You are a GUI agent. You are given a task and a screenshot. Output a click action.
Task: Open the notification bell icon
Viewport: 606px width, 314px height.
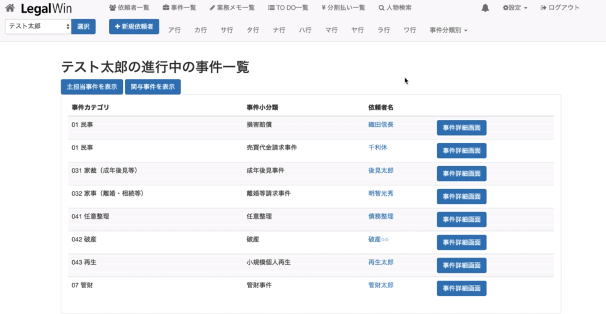click(x=485, y=8)
